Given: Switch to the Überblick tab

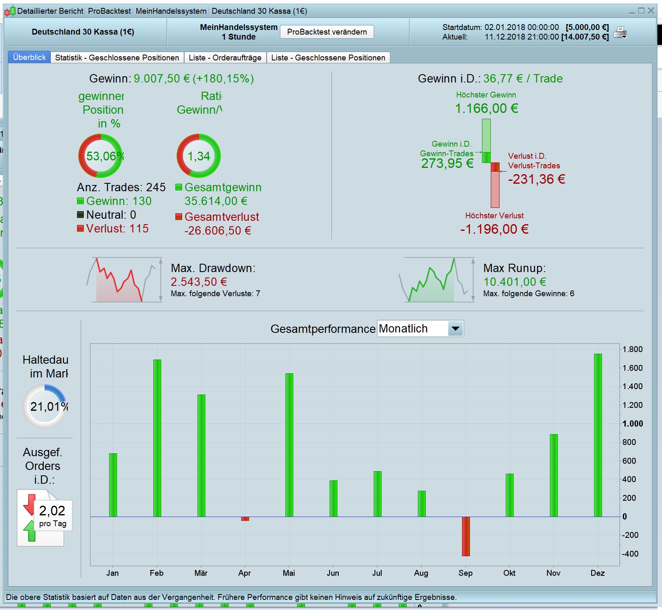Looking at the screenshot, I should (x=29, y=57).
